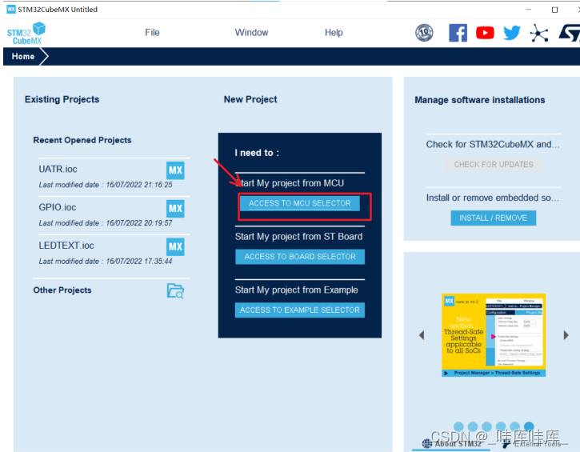Select the last carousel page dot

pos(529,426)
